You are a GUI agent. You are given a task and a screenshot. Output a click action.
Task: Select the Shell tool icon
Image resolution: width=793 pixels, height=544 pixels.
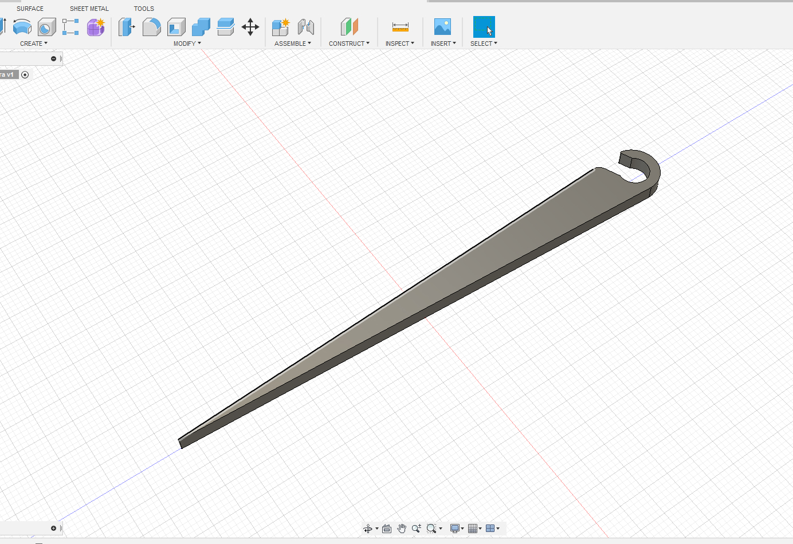coord(176,27)
